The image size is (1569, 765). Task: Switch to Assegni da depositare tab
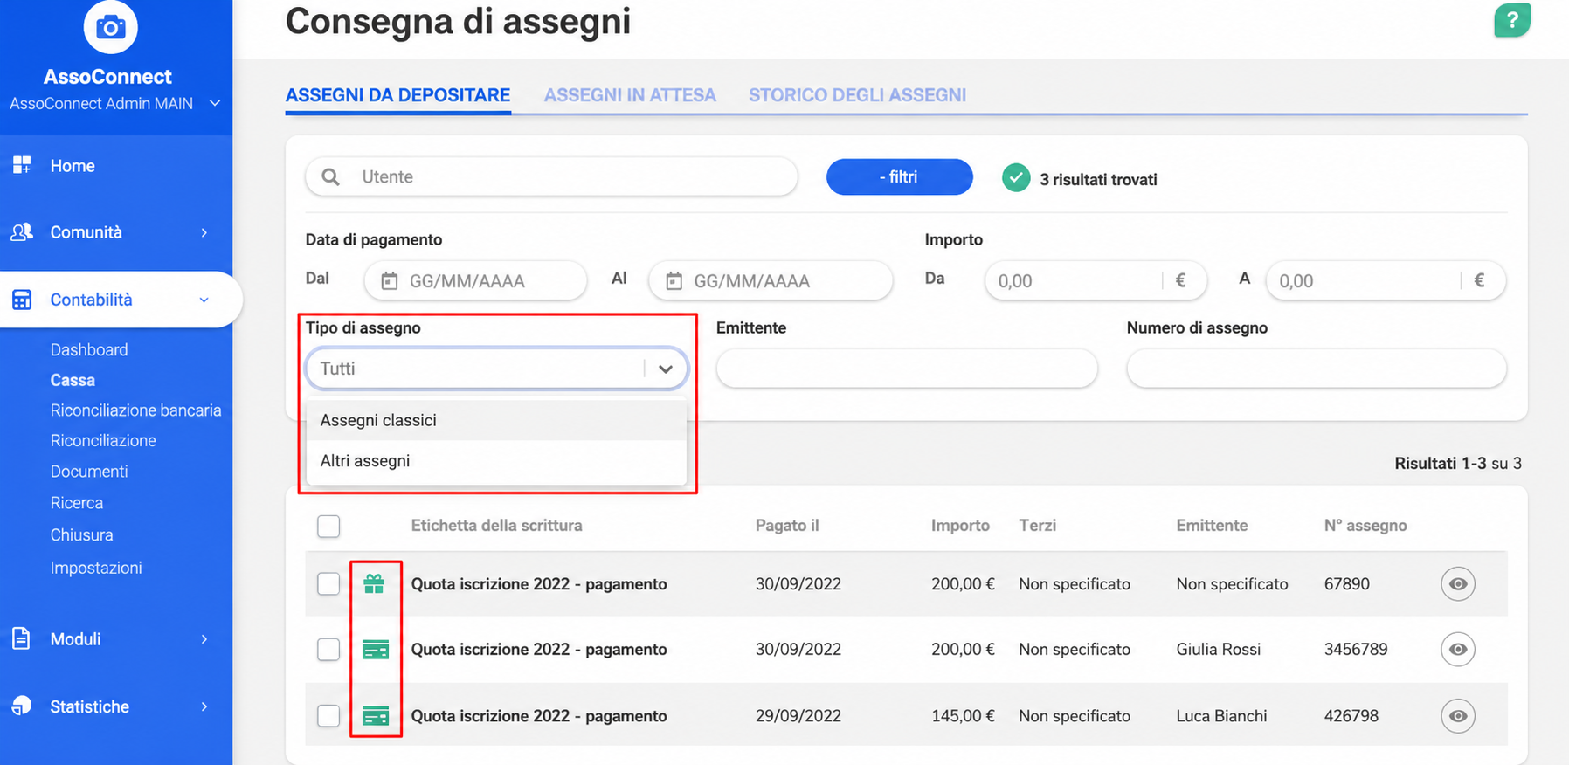[397, 94]
